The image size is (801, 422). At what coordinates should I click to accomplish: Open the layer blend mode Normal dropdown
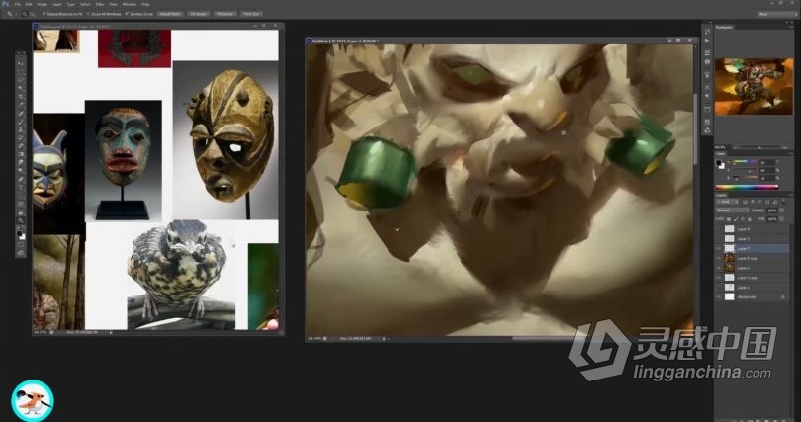tap(733, 211)
